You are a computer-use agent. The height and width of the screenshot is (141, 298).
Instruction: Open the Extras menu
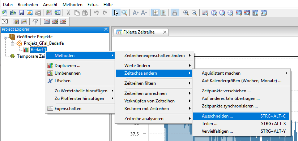click(93, 5)
